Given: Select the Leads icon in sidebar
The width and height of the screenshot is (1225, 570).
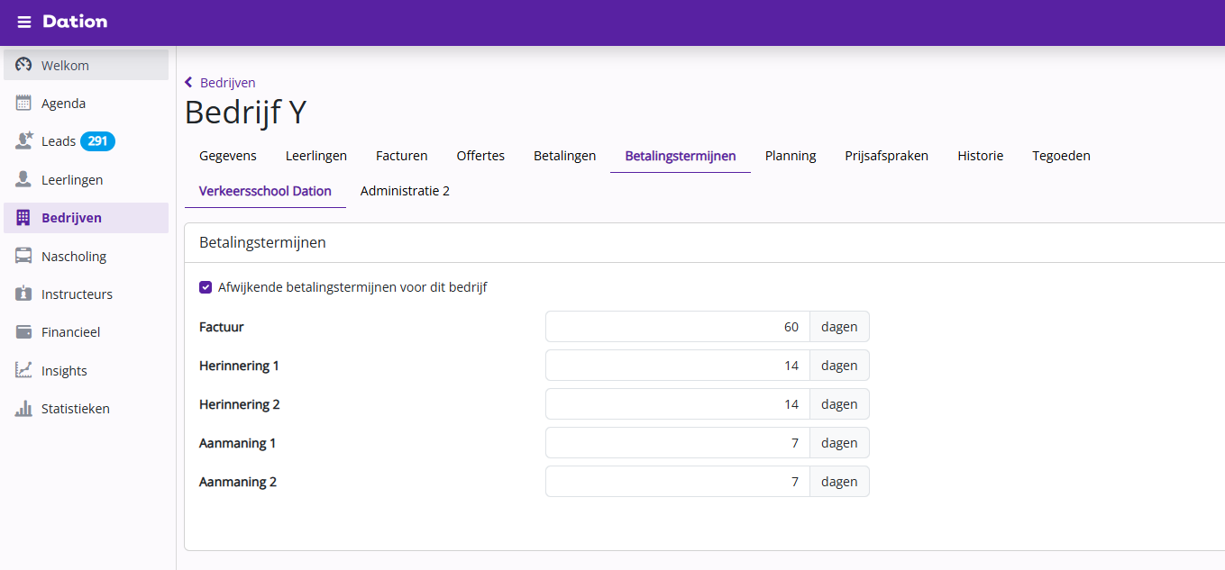Looking at the screenshot, I should (24, 141).
